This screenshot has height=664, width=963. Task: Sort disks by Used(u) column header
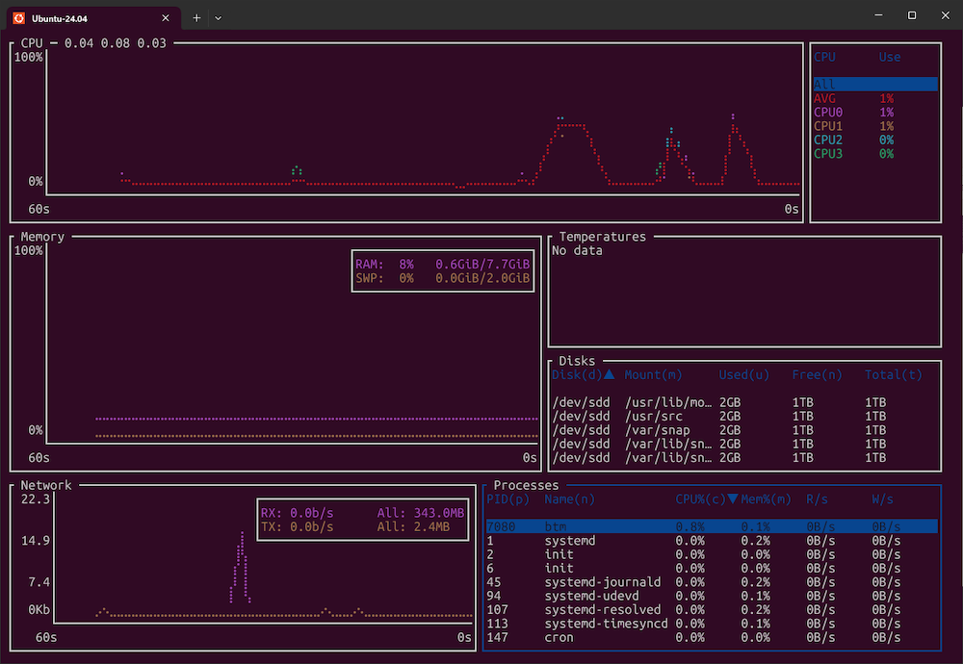743,374
